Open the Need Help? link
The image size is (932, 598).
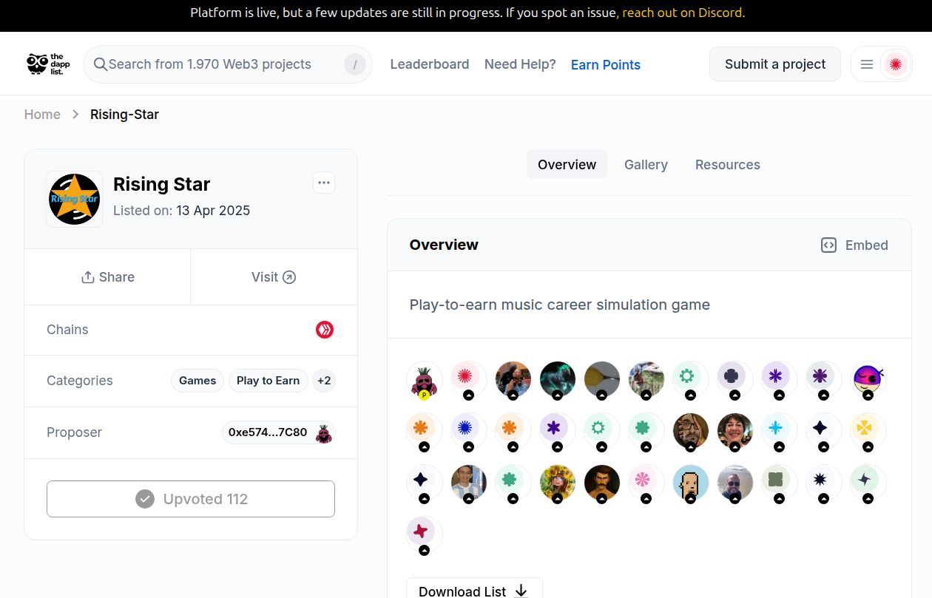coord(520,64)
